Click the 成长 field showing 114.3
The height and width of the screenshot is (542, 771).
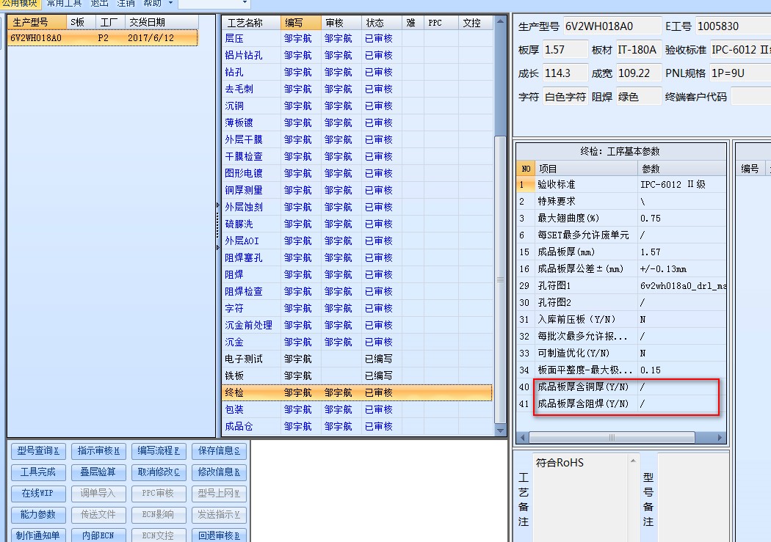pos(565,73)
